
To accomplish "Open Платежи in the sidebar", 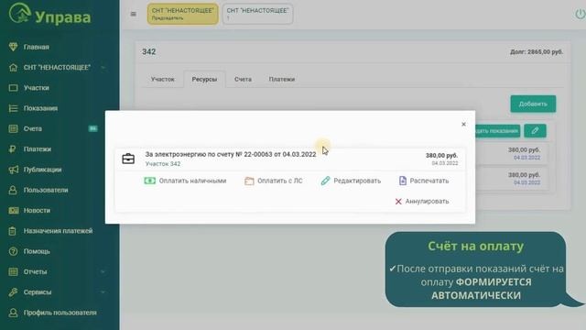I will pyautogui.click(x=38, y=148).
